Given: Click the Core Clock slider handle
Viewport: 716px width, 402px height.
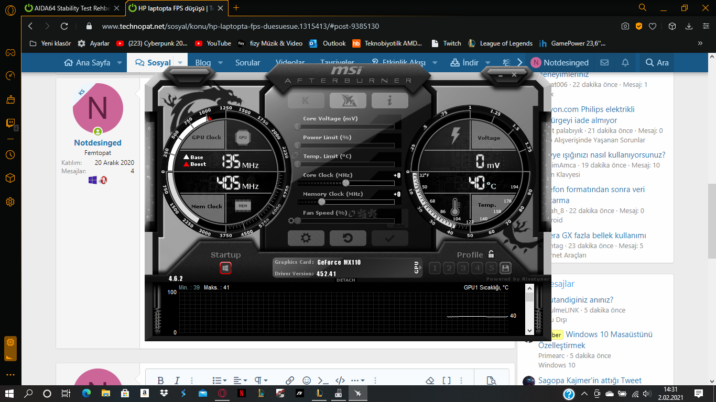Looking at the screenshot, I should coord(346,183).
